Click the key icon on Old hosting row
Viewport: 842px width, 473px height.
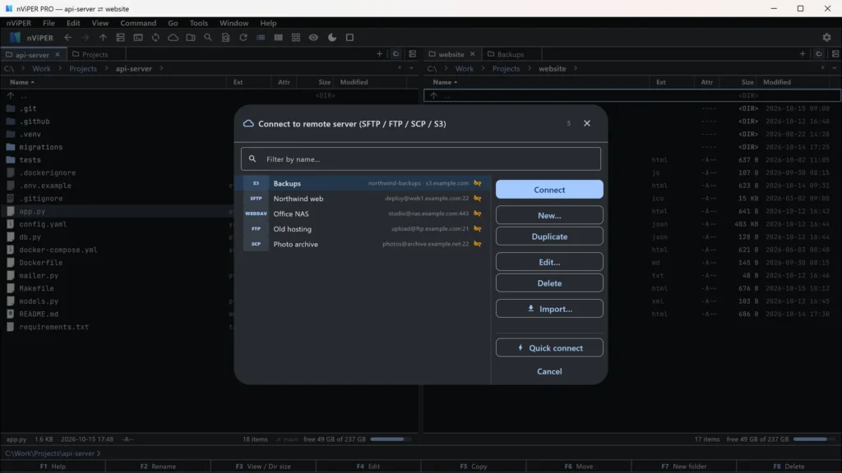pos(478,229)
